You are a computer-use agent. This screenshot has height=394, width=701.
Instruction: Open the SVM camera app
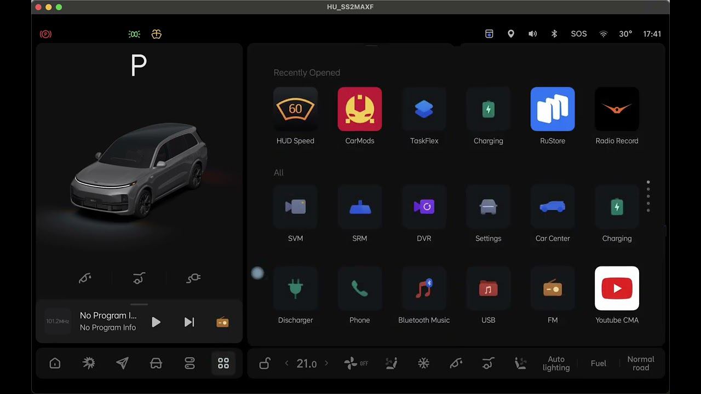(295, 207)
